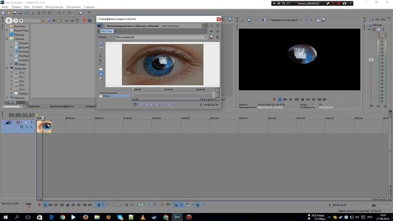Click record button under video preview
Screen dimensions: 393x221
274,99
